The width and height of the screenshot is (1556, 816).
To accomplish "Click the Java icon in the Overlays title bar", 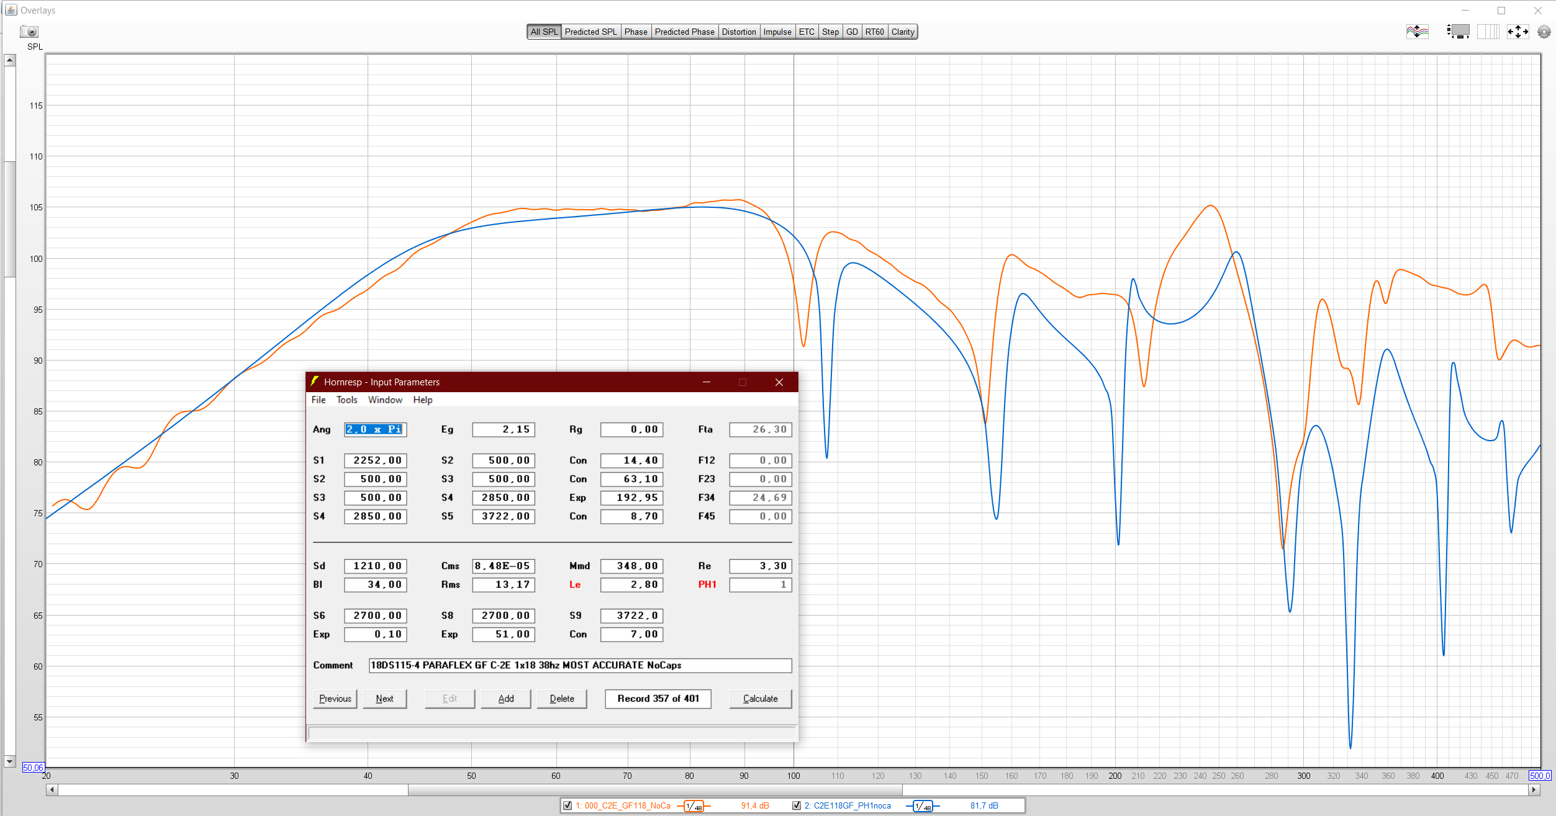I will pyautogui.click(x=11, y=10).
